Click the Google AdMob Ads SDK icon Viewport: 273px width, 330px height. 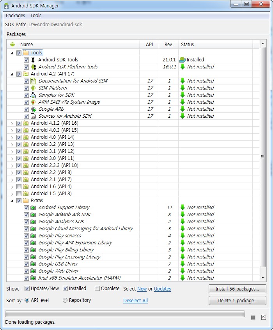[33, 215]
